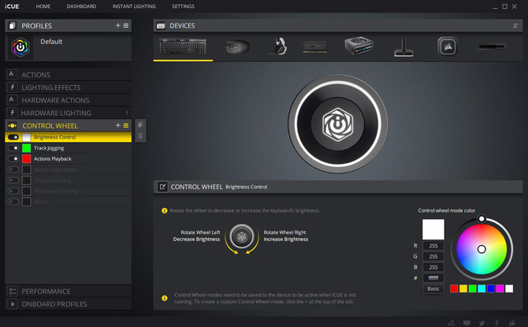Enable the Zoom mode switch

tap(13, 202)
